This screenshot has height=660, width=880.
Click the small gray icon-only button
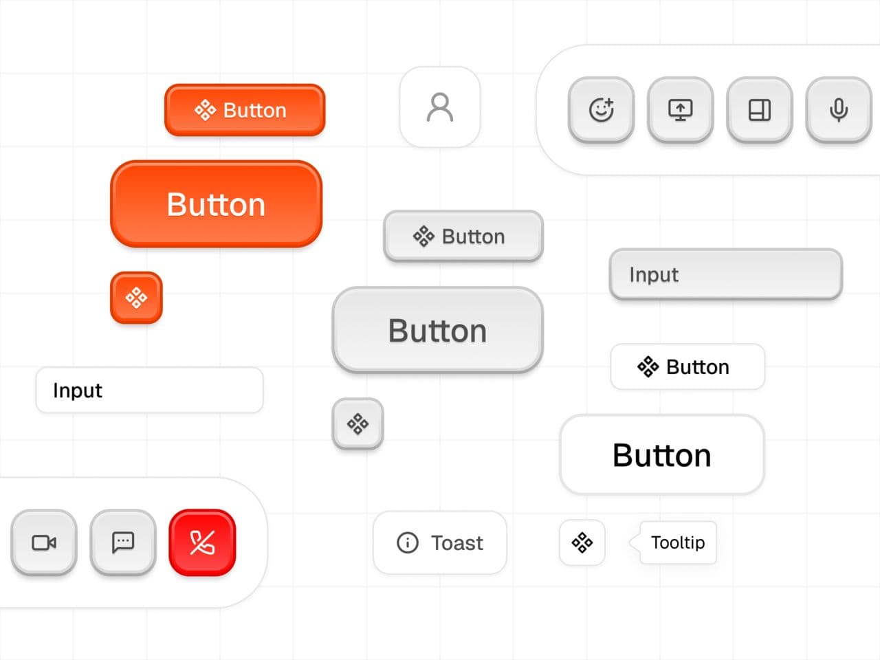(357, 423)
